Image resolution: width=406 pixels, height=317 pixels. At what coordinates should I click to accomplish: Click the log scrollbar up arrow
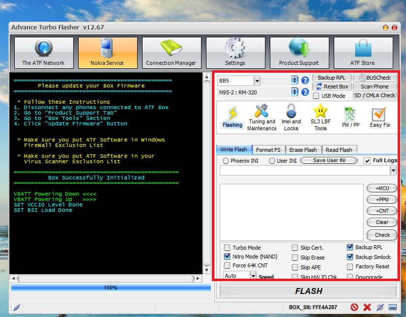206,77
